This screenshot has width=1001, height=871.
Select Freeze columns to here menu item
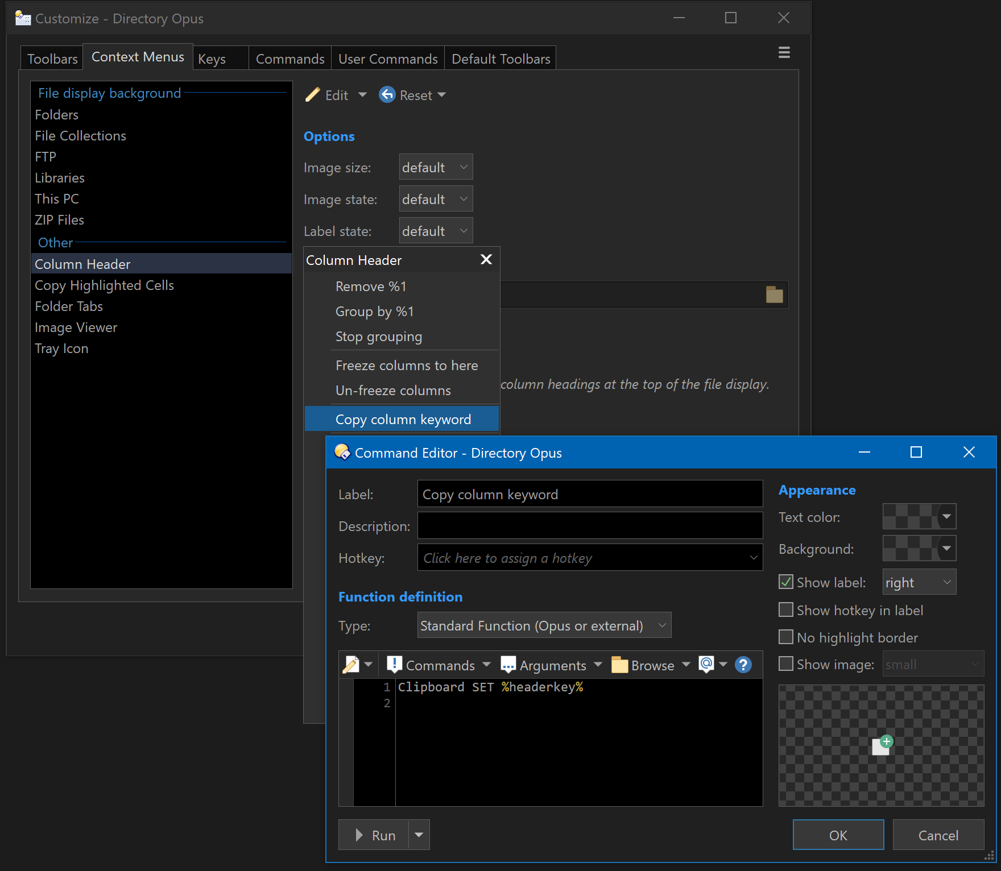(406, 366)
